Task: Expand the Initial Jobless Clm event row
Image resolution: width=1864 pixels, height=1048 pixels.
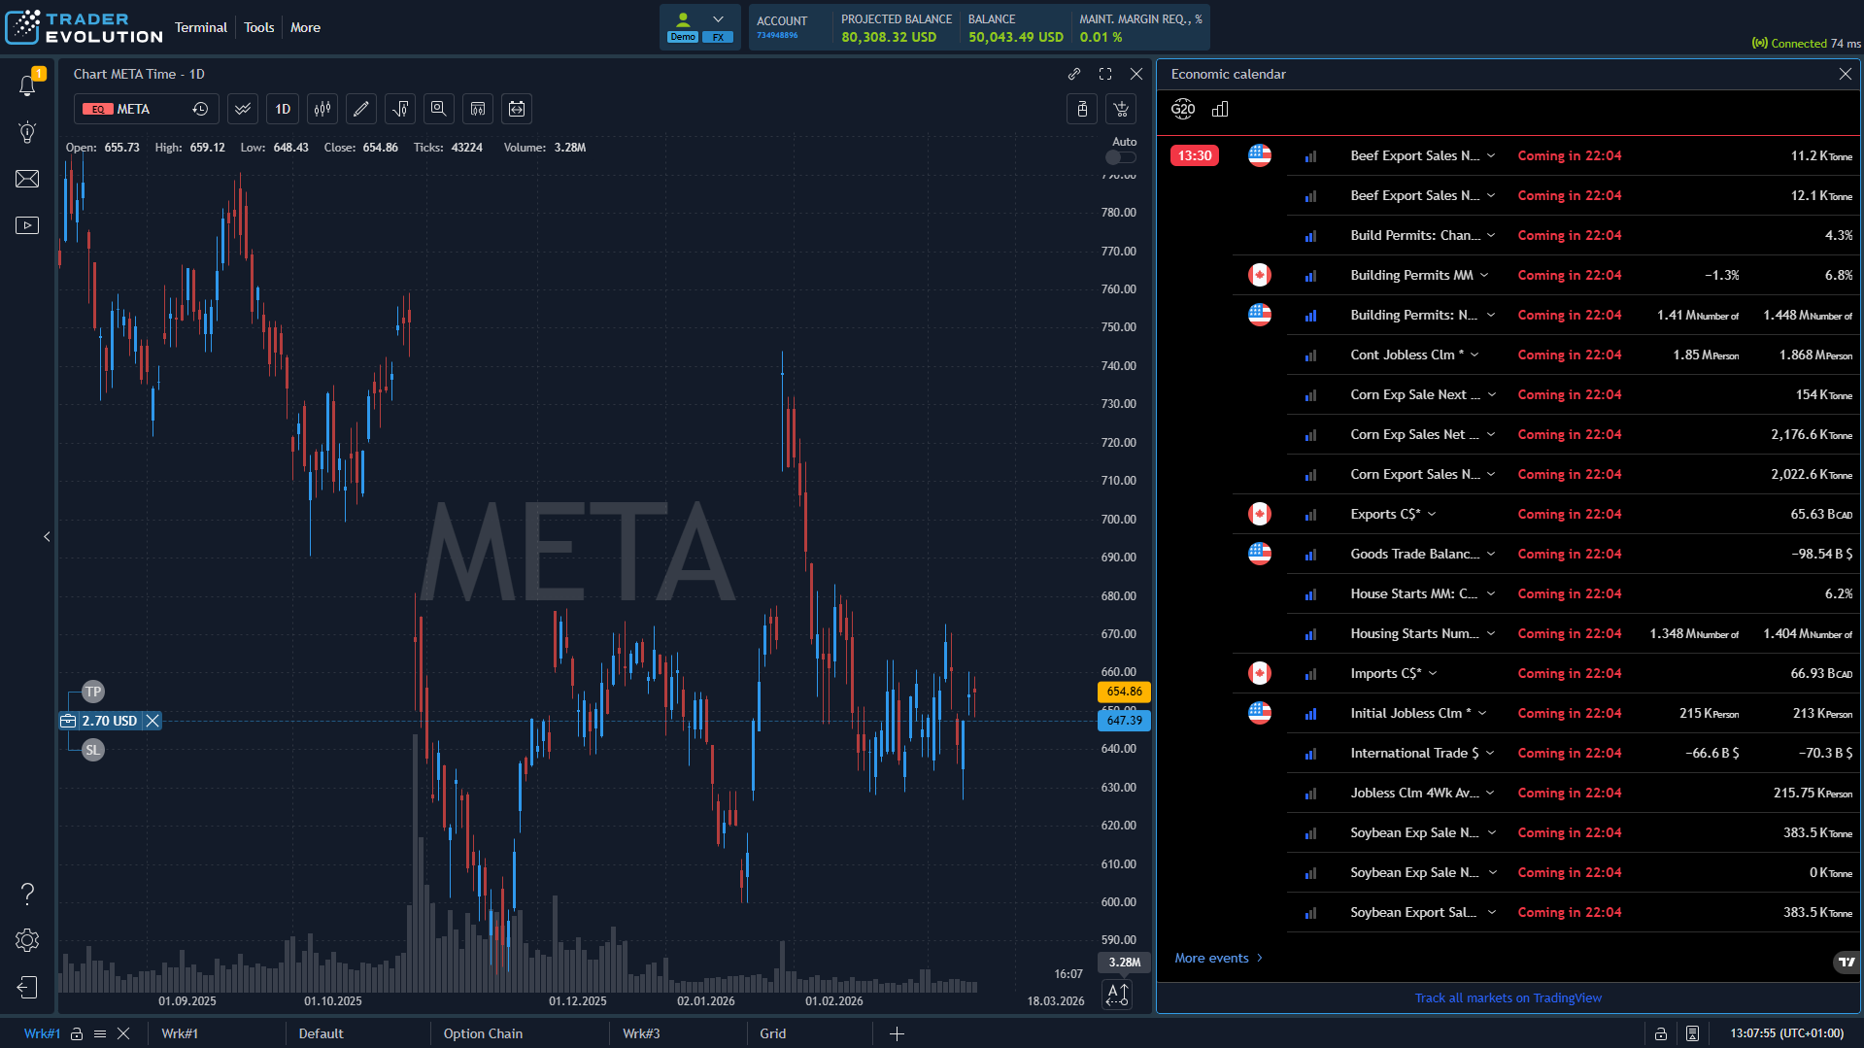Action: click(1482, 712)
